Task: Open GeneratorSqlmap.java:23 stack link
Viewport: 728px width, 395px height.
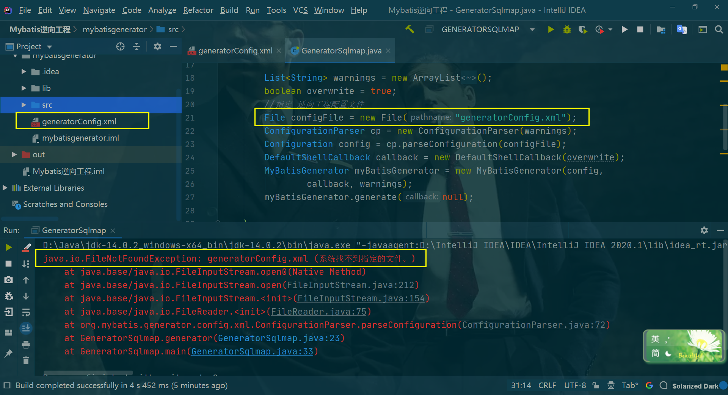Action: 279,338
